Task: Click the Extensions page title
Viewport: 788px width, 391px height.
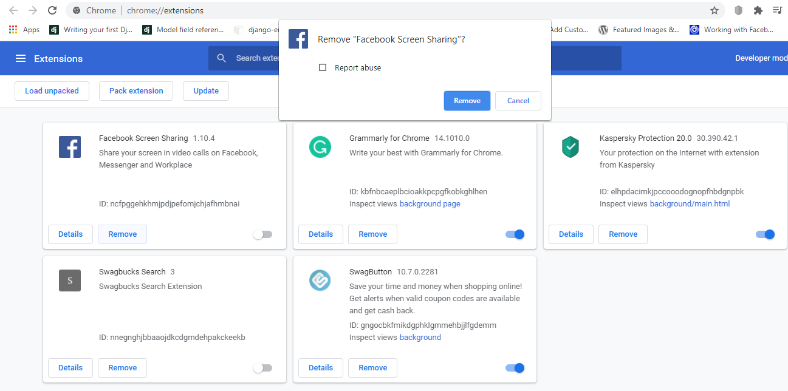Action: (58, 59)
